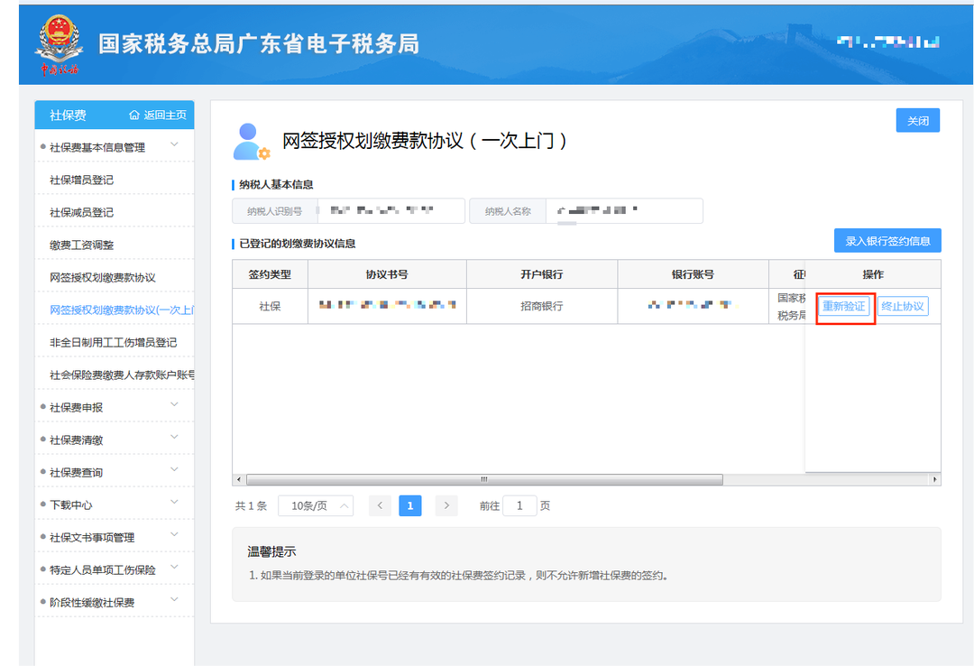Click 社保费申报 menu label
974x666 pixels.
[76, 407]
